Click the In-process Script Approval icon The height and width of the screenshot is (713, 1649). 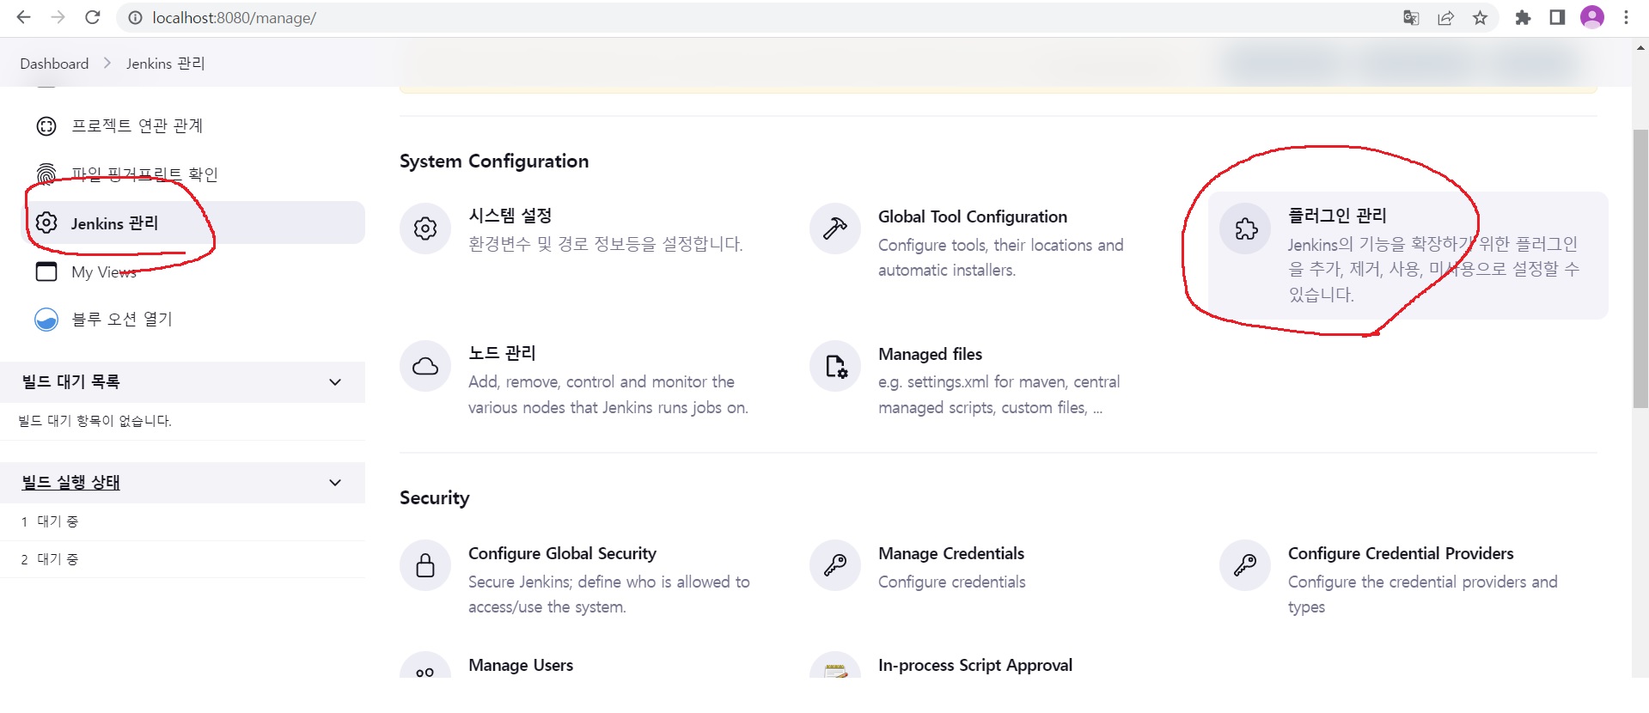[x=835, y=666]
